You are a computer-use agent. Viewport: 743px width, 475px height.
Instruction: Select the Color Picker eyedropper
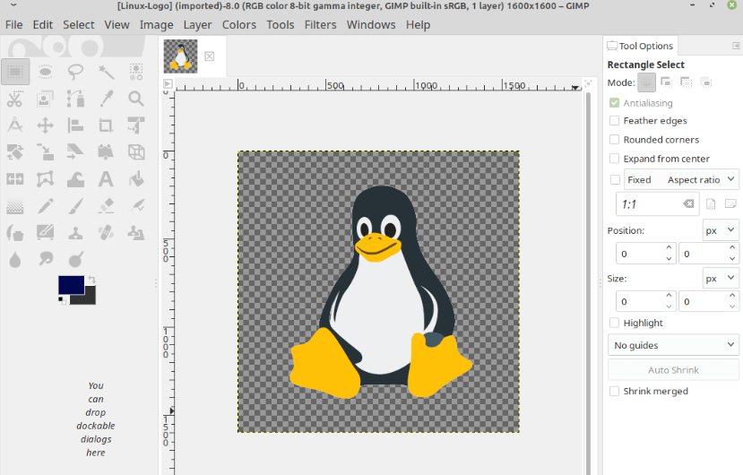(x=106, y=99)
